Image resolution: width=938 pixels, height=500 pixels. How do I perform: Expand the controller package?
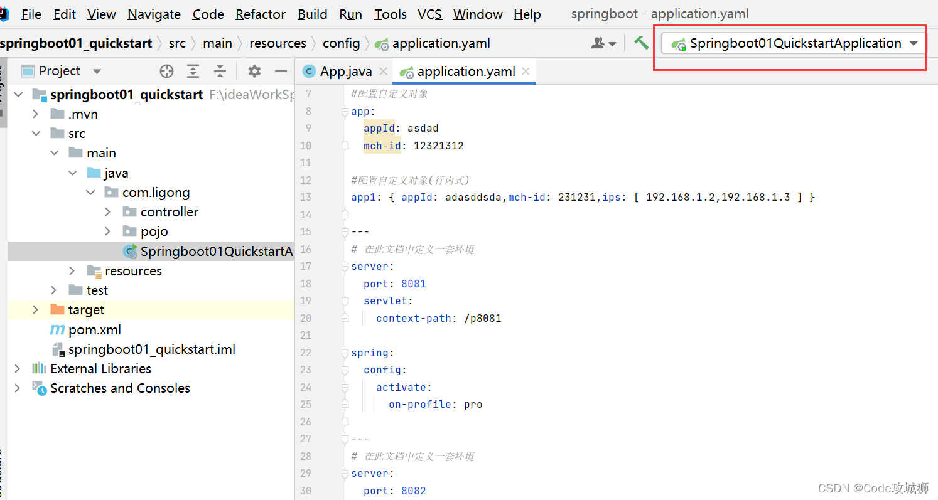pyautogui.click(x=108, y=212)
